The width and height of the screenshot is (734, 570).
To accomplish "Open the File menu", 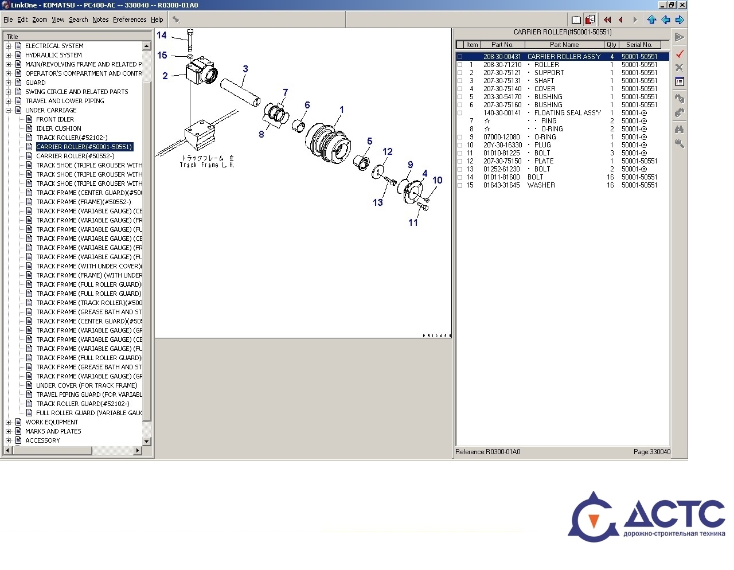I will (x=8, y=19).
